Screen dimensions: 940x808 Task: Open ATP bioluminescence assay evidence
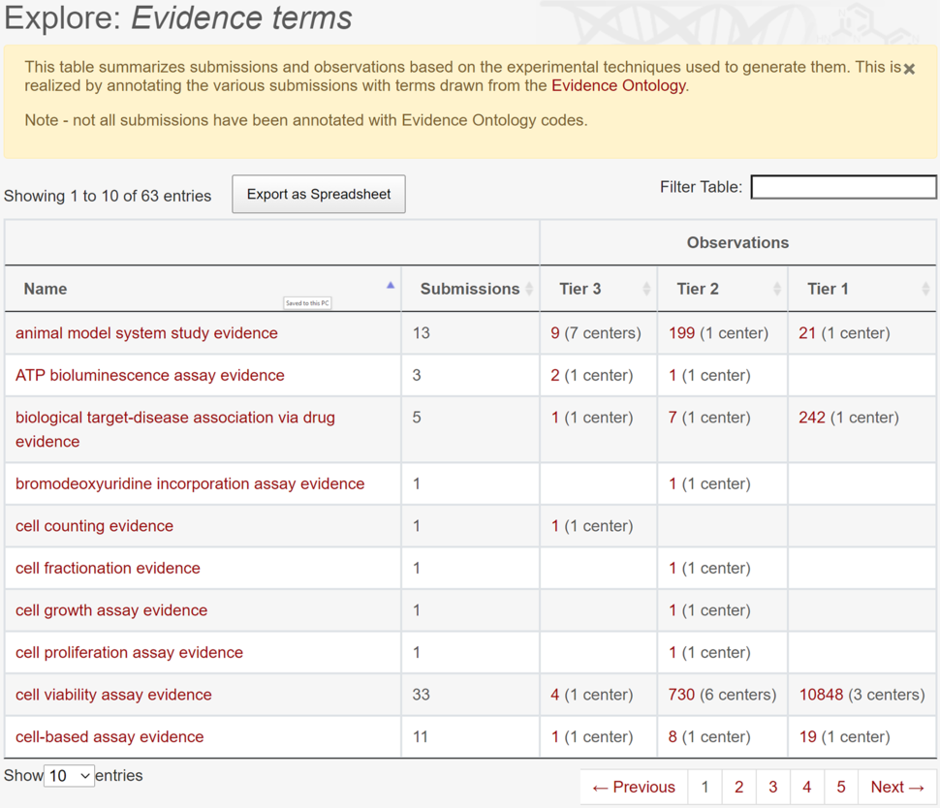point(150,375)
